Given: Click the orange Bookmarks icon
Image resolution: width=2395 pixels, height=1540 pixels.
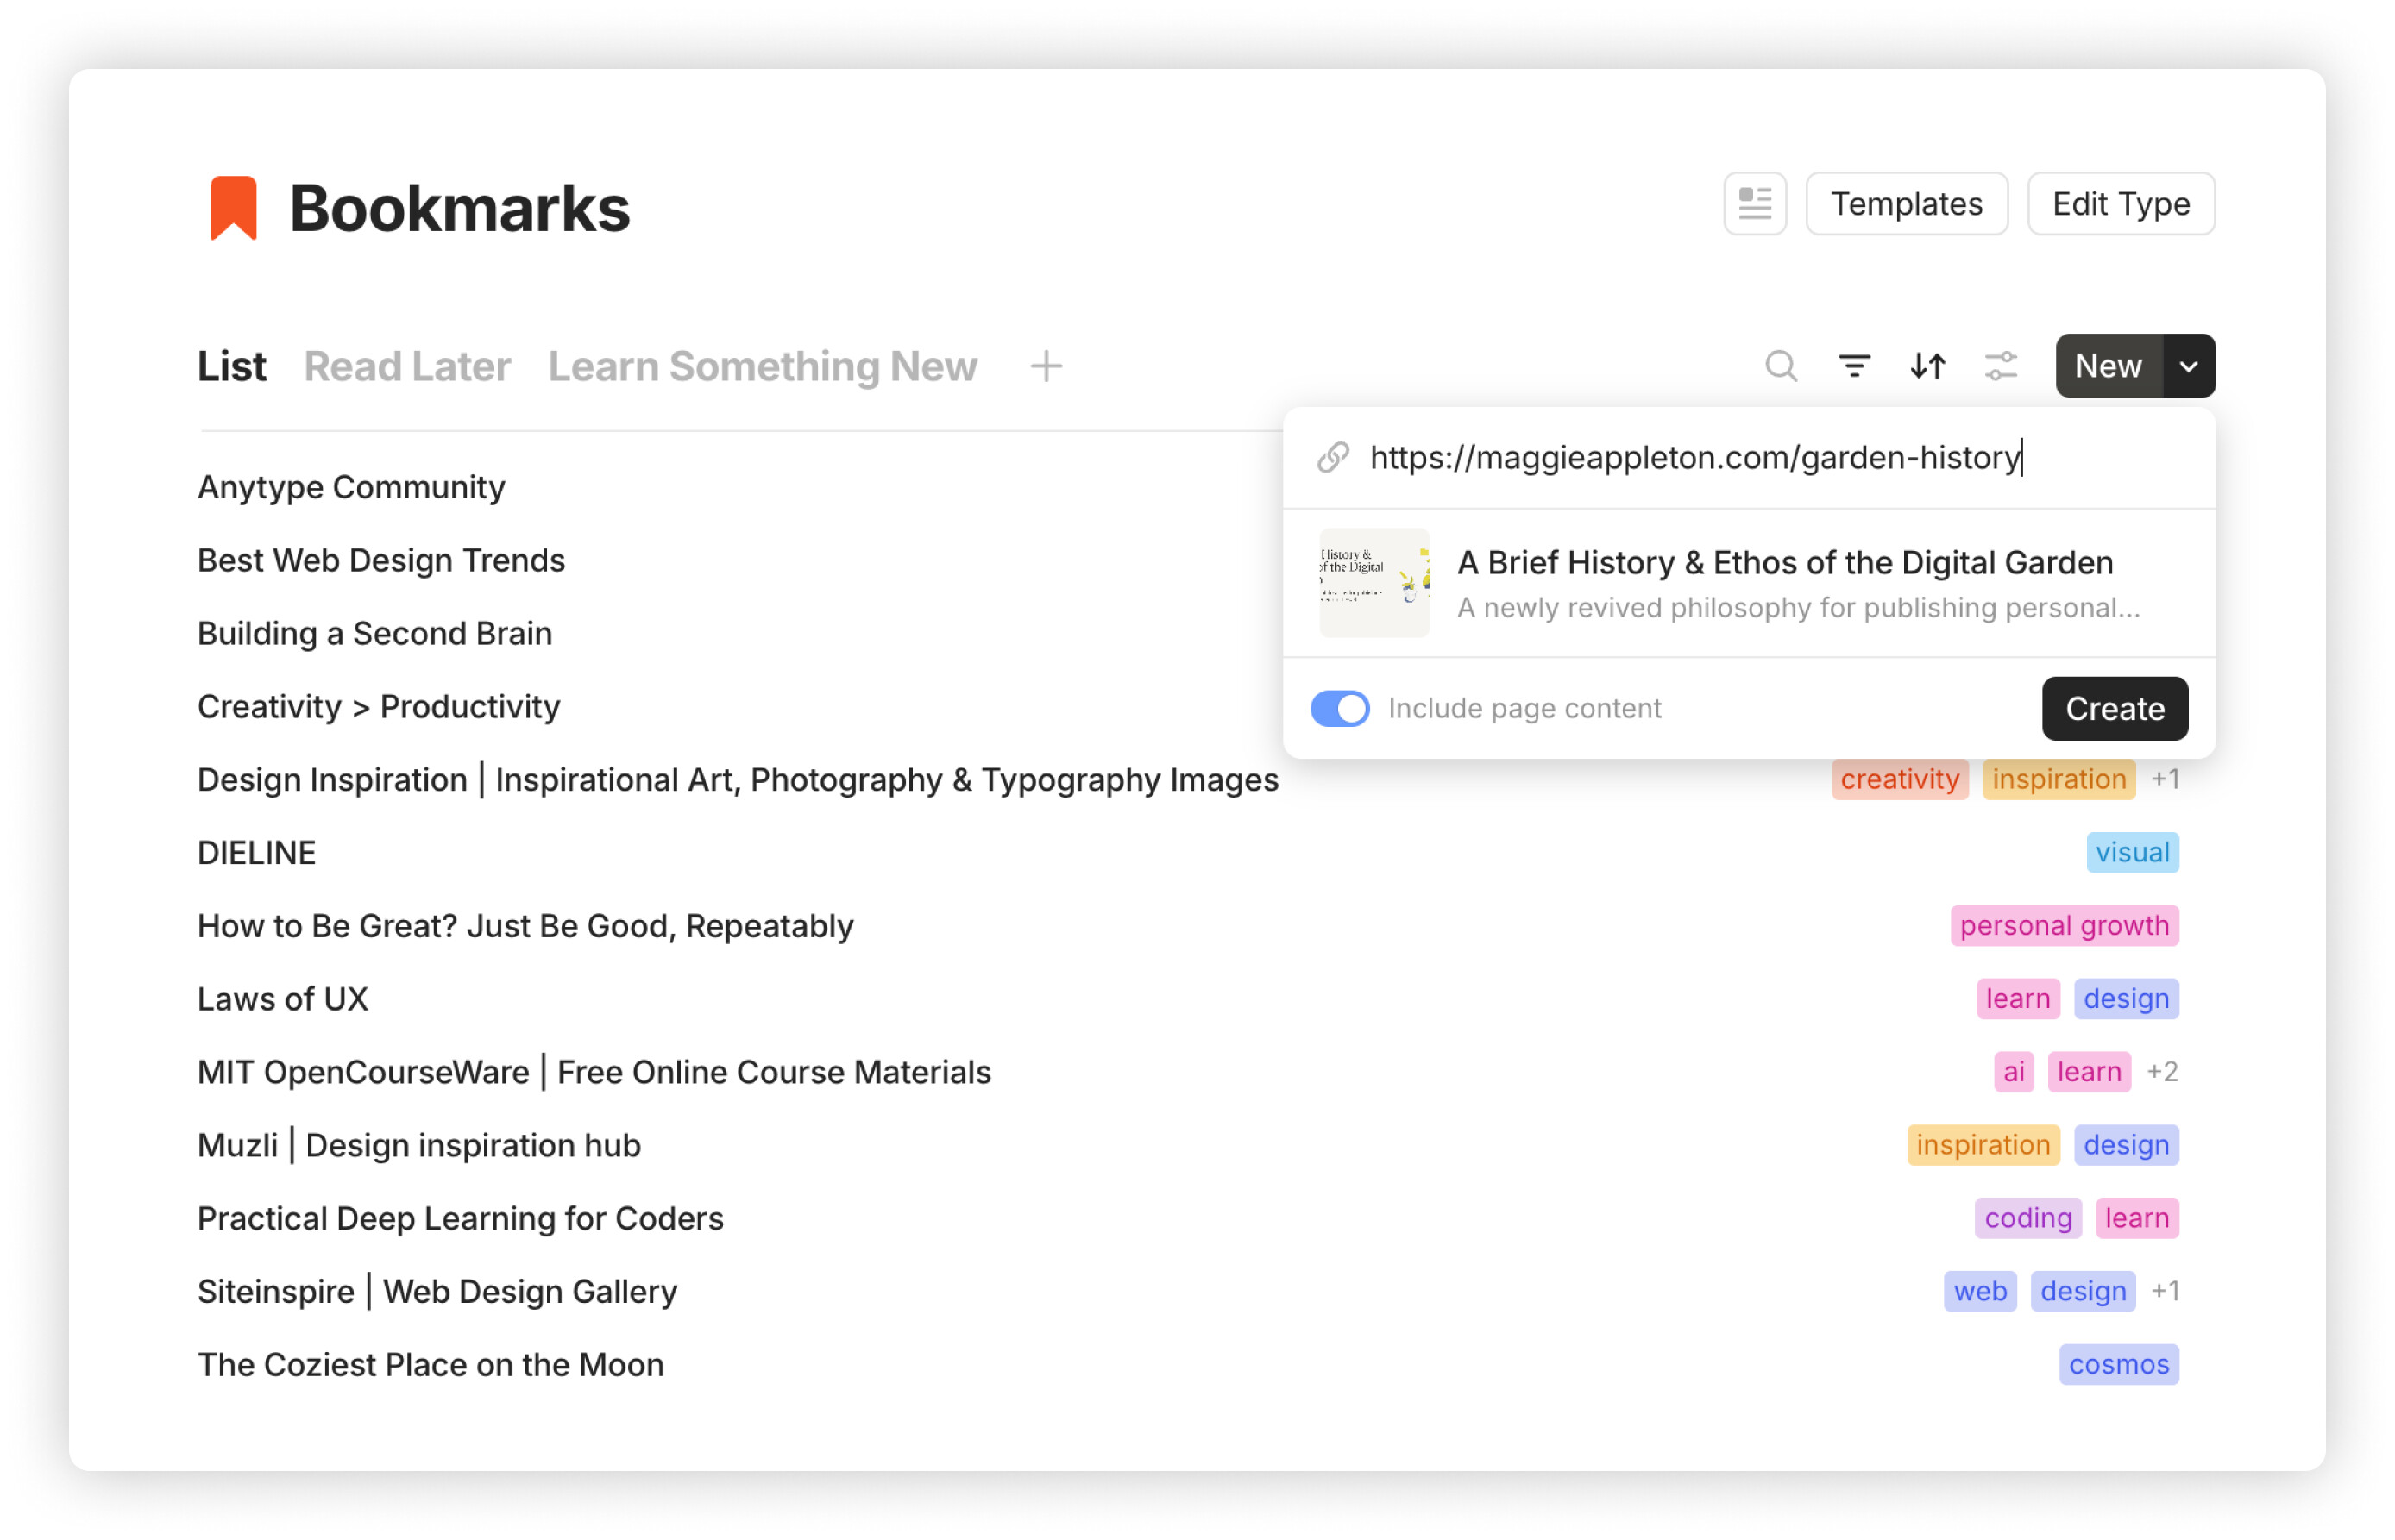Looking at the screenshot, I should pos(233,208).
